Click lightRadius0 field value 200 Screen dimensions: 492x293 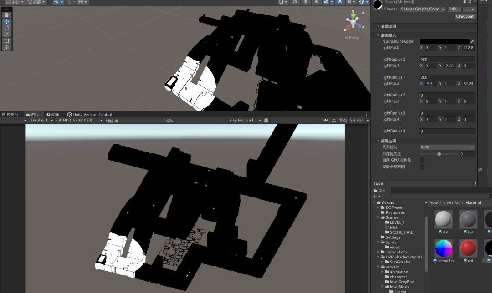(x=447, y=60)
